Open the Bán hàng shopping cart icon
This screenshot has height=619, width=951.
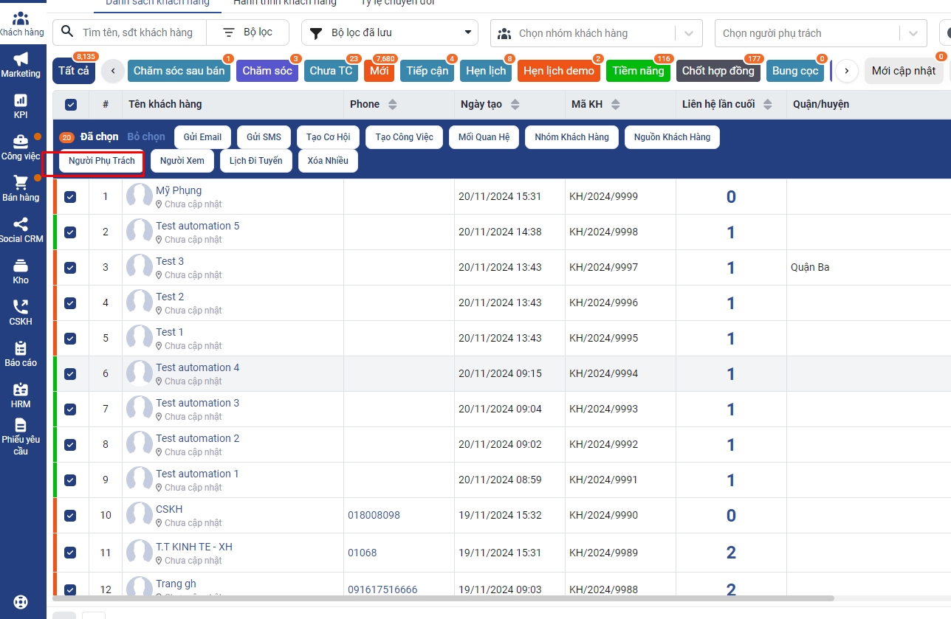click(21, 184)
